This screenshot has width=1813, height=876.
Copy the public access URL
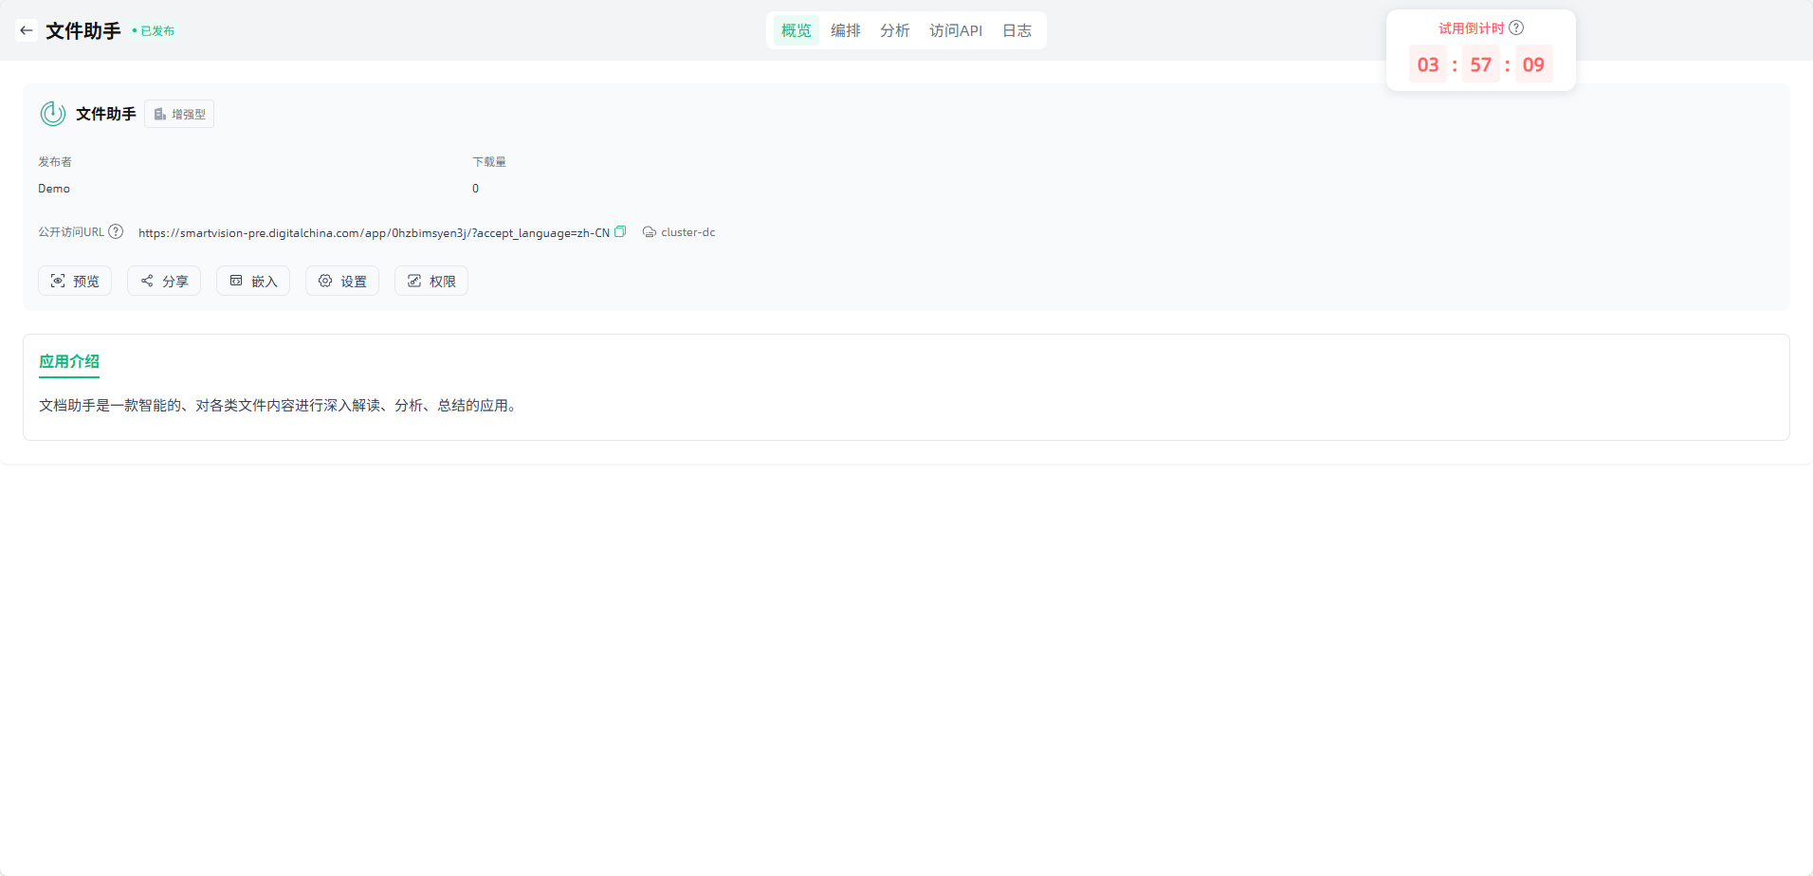click(x=620, y=231)
